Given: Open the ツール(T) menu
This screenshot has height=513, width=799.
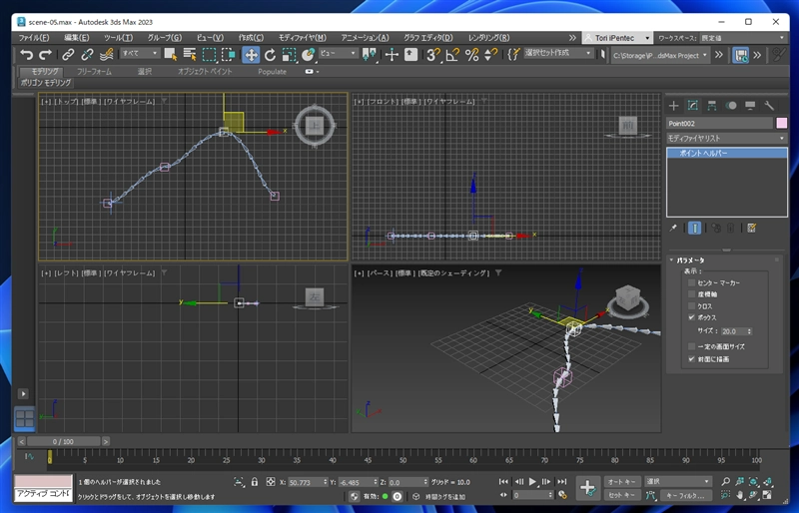Looking at the screenshot, I should (118, 38).
